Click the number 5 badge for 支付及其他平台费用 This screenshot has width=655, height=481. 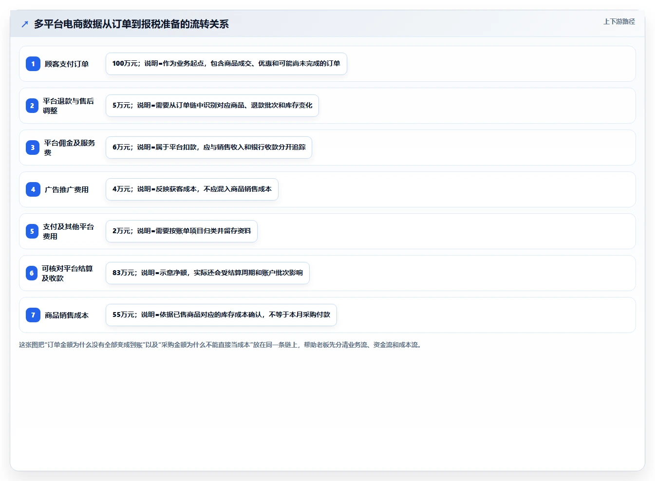click(32, 231)
